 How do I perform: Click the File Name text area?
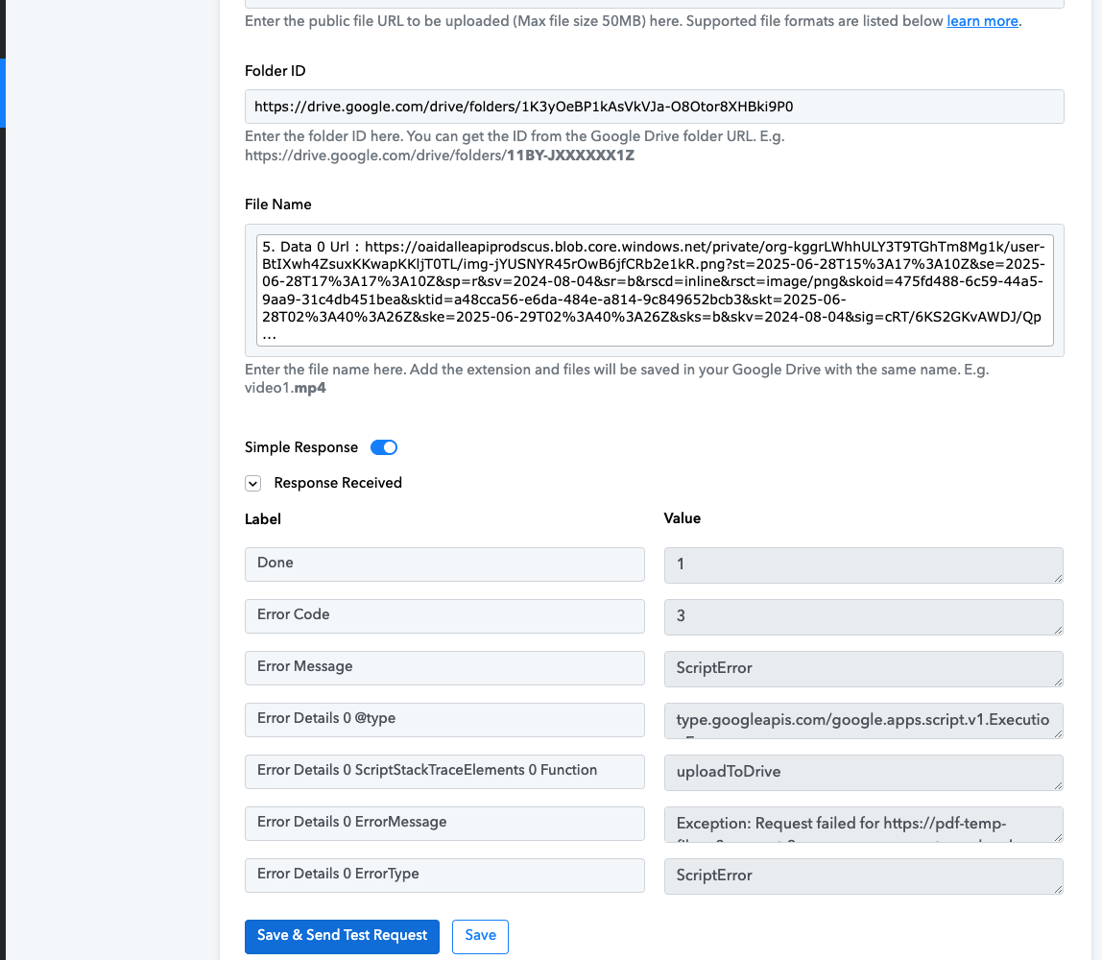tap(654, 289)
